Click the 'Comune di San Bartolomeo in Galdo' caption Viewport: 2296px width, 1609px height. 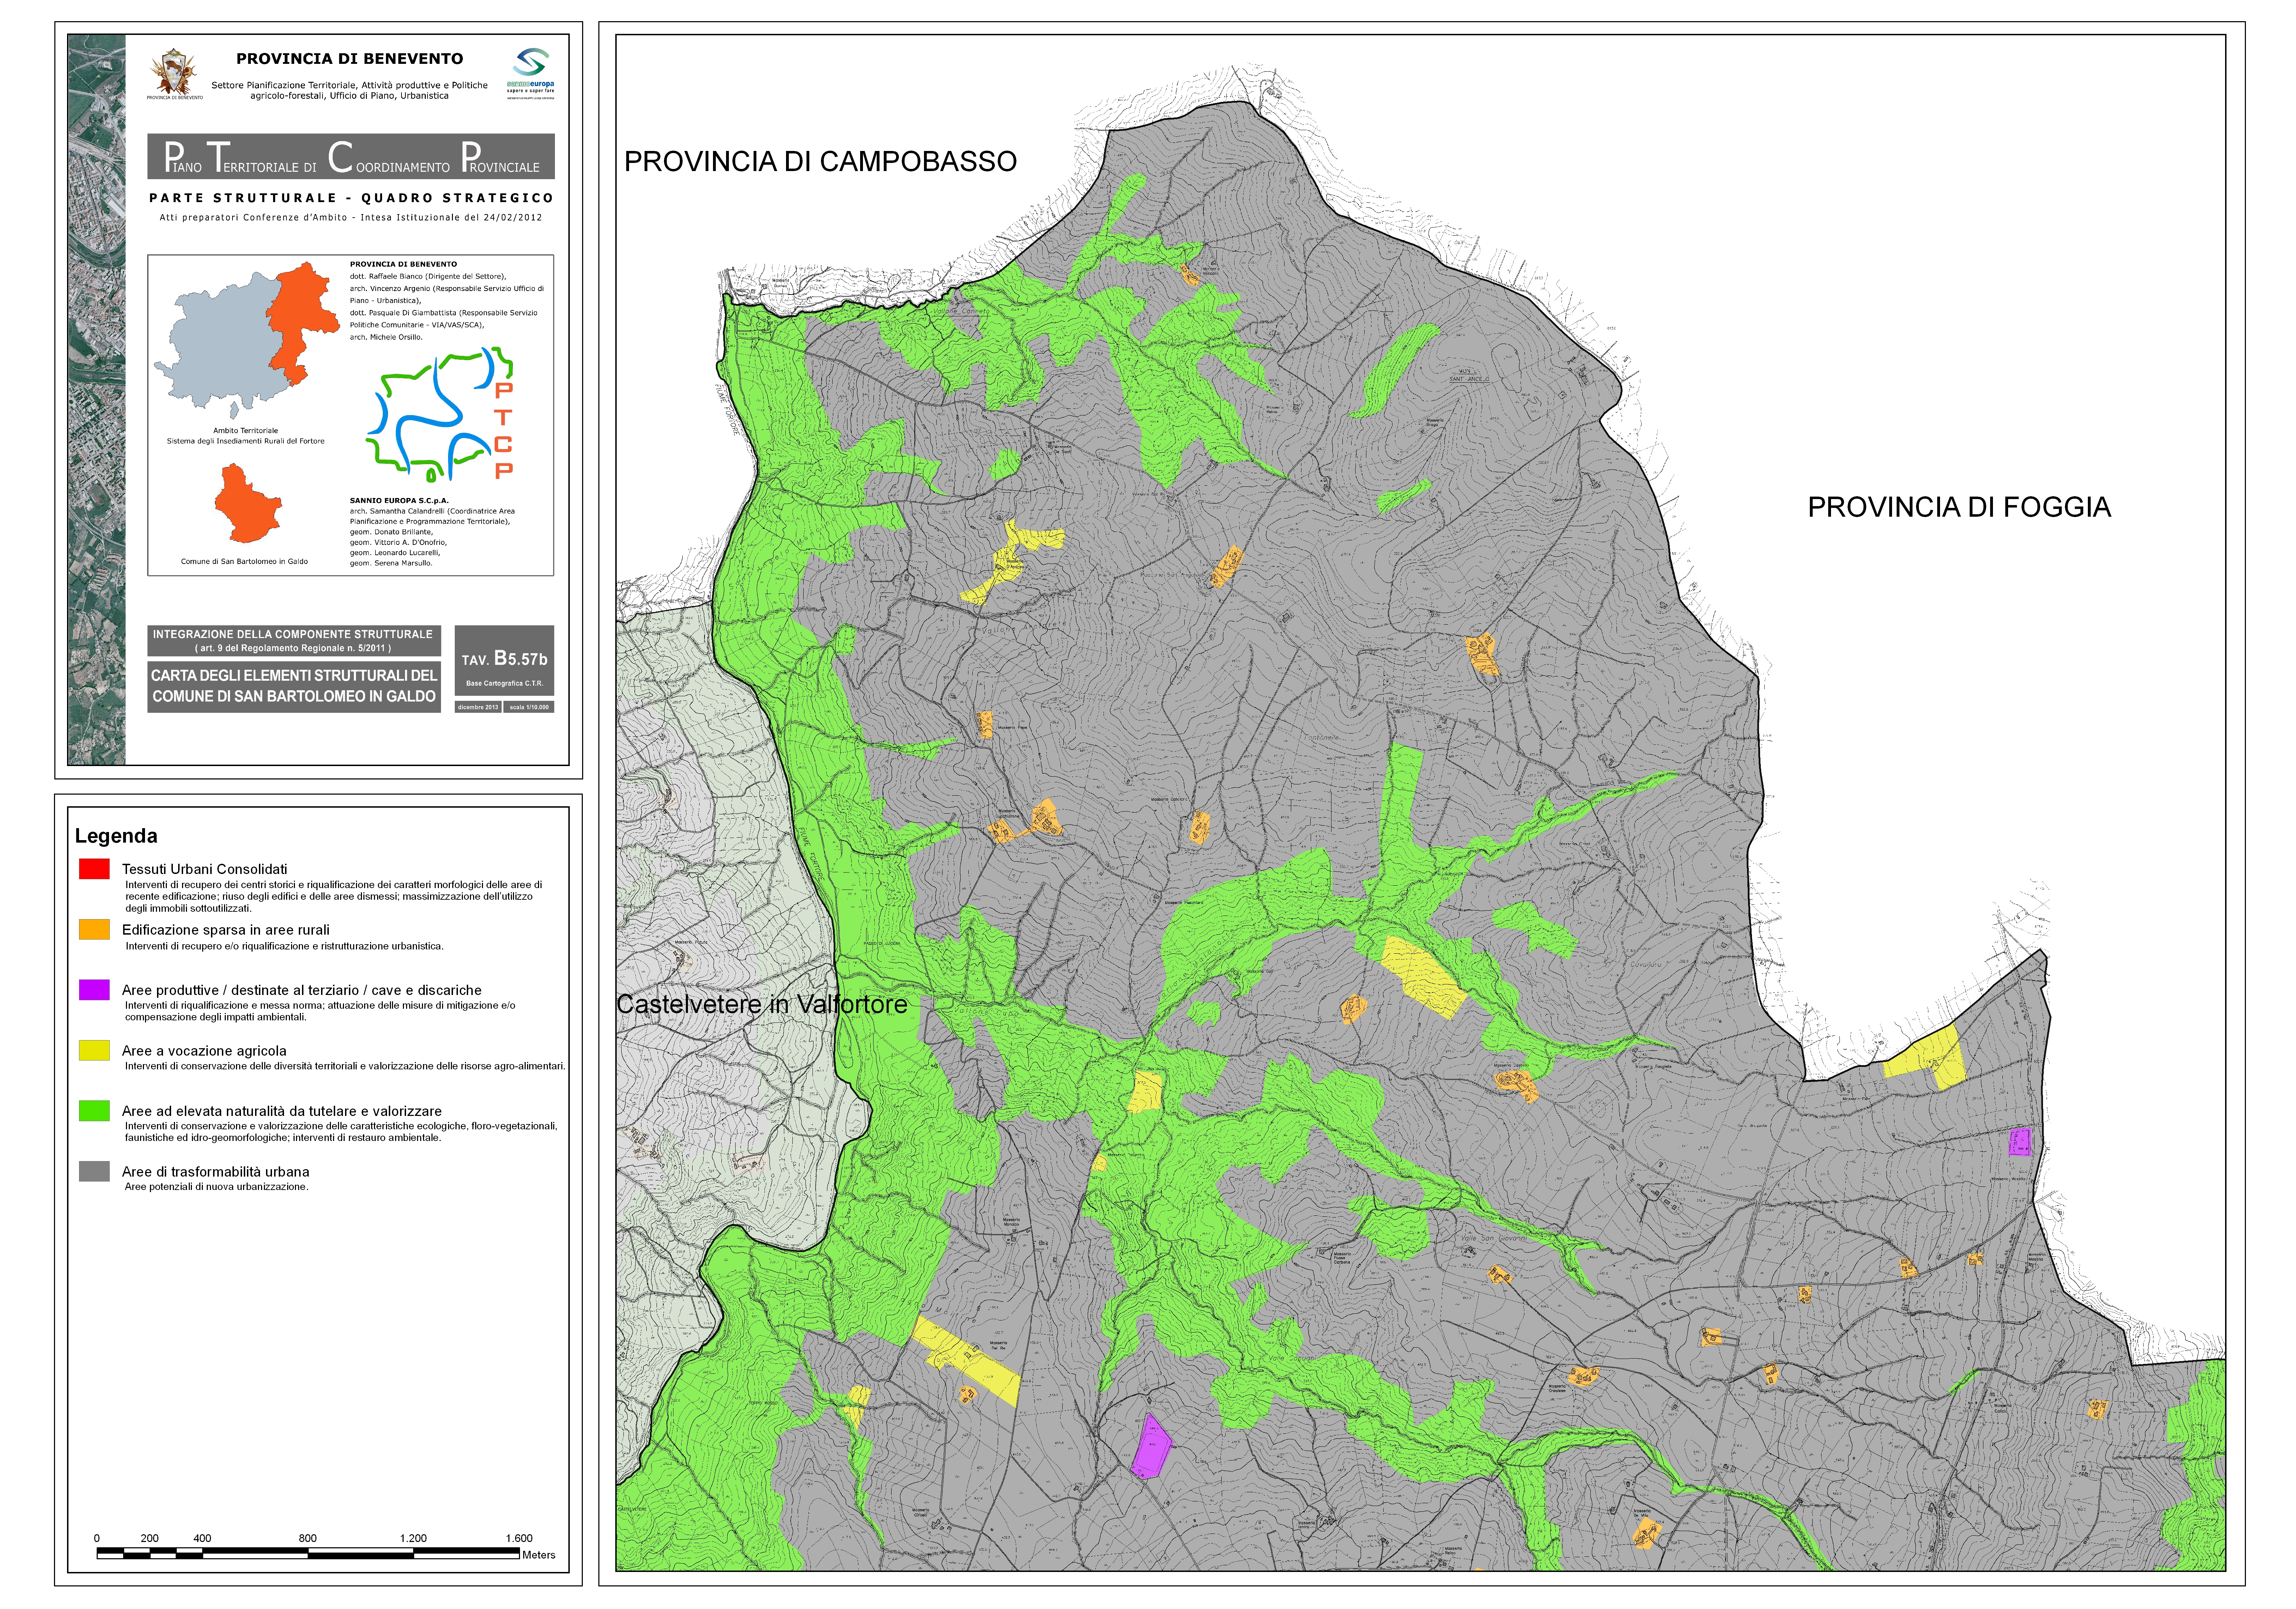(244, 561)
